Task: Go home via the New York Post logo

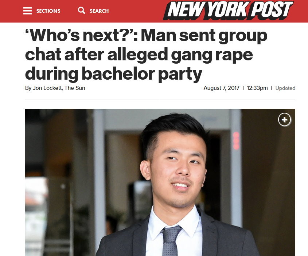Action: coord(228,11)
